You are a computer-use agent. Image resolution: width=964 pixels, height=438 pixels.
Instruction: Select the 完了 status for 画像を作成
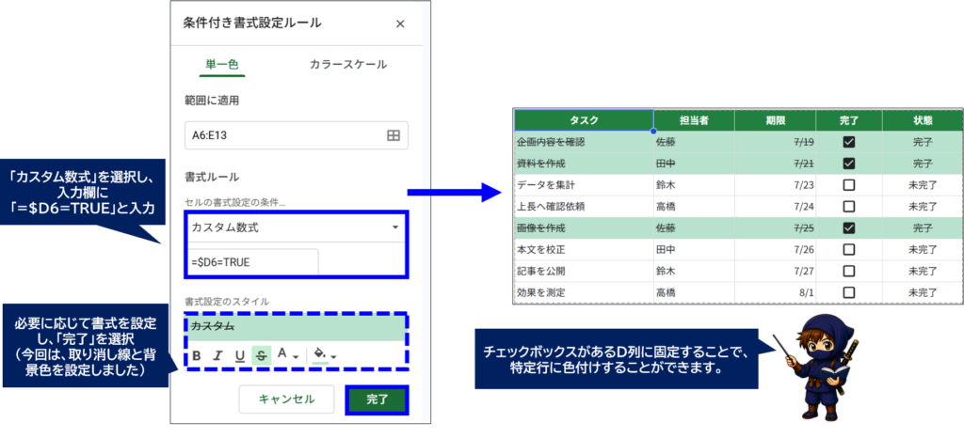(923, 228)
